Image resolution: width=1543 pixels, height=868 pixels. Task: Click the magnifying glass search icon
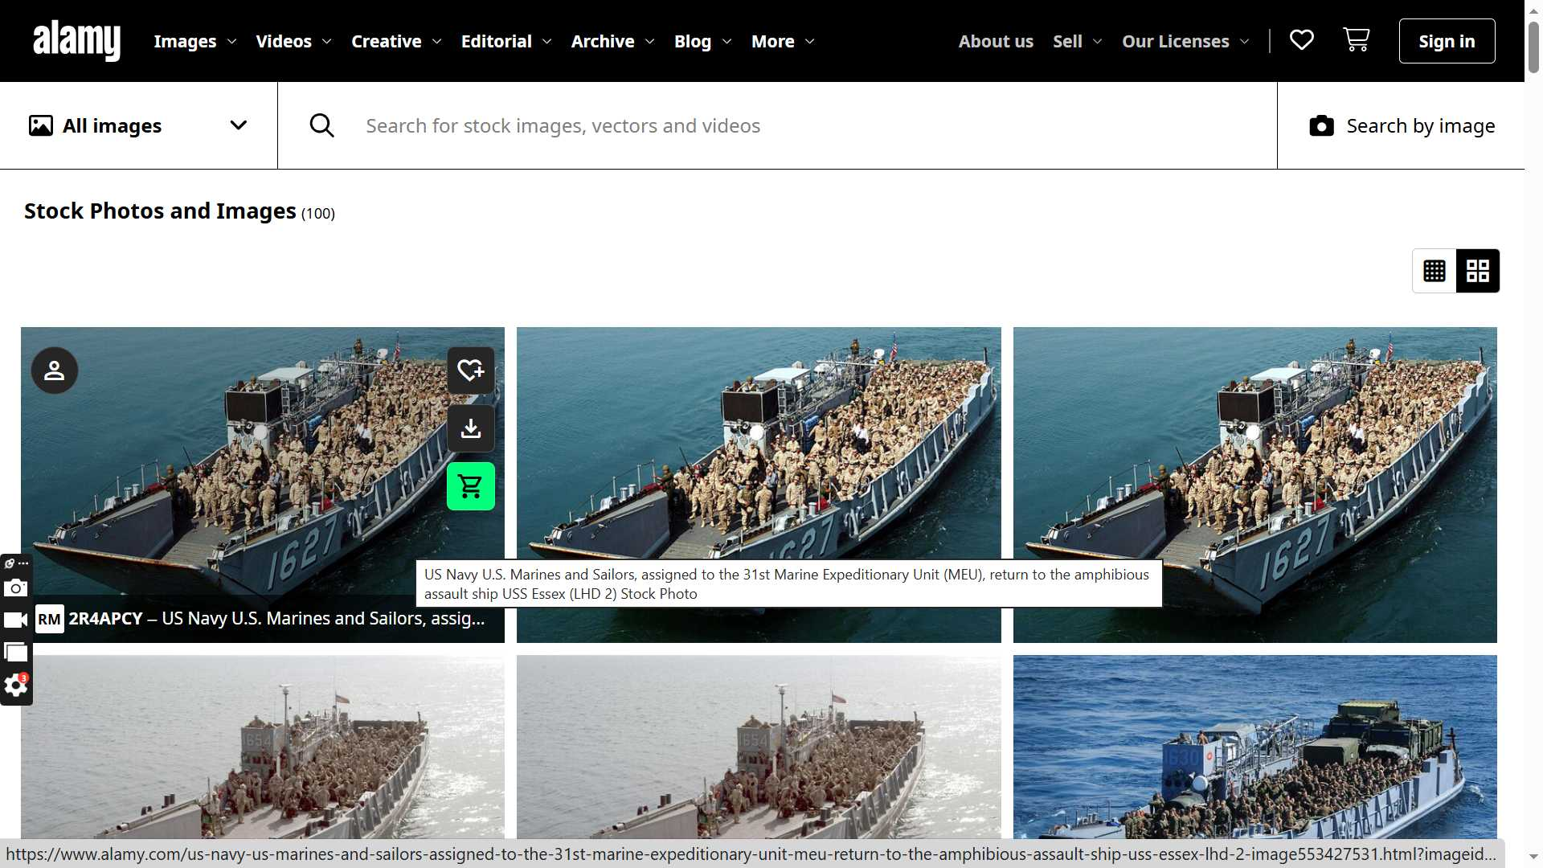point(321,125)
